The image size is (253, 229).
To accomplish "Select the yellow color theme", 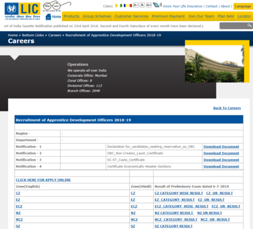I will pos(116,6).
